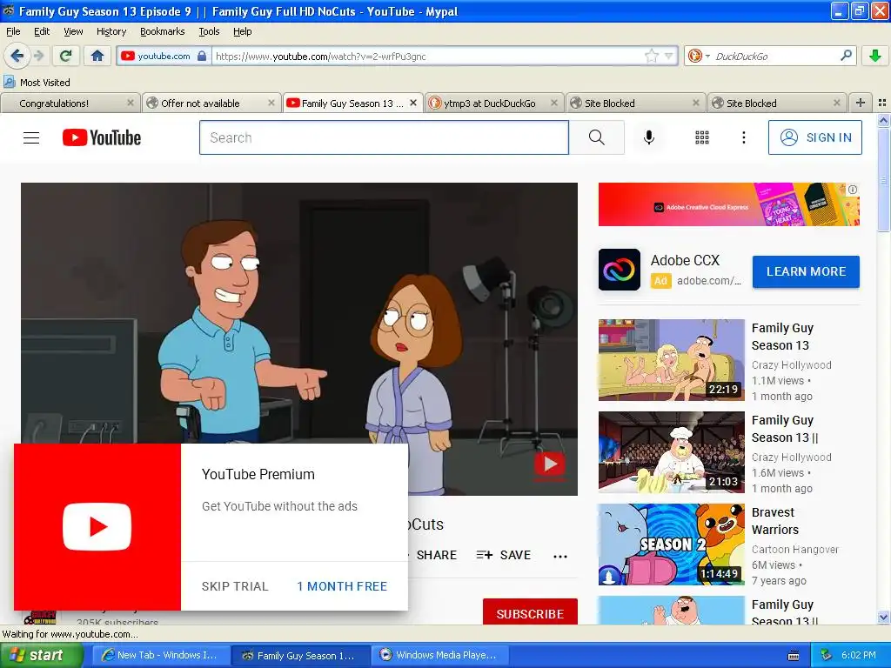
Task: Open more actions ellipsis under video
Action: (x=560, y=556)
